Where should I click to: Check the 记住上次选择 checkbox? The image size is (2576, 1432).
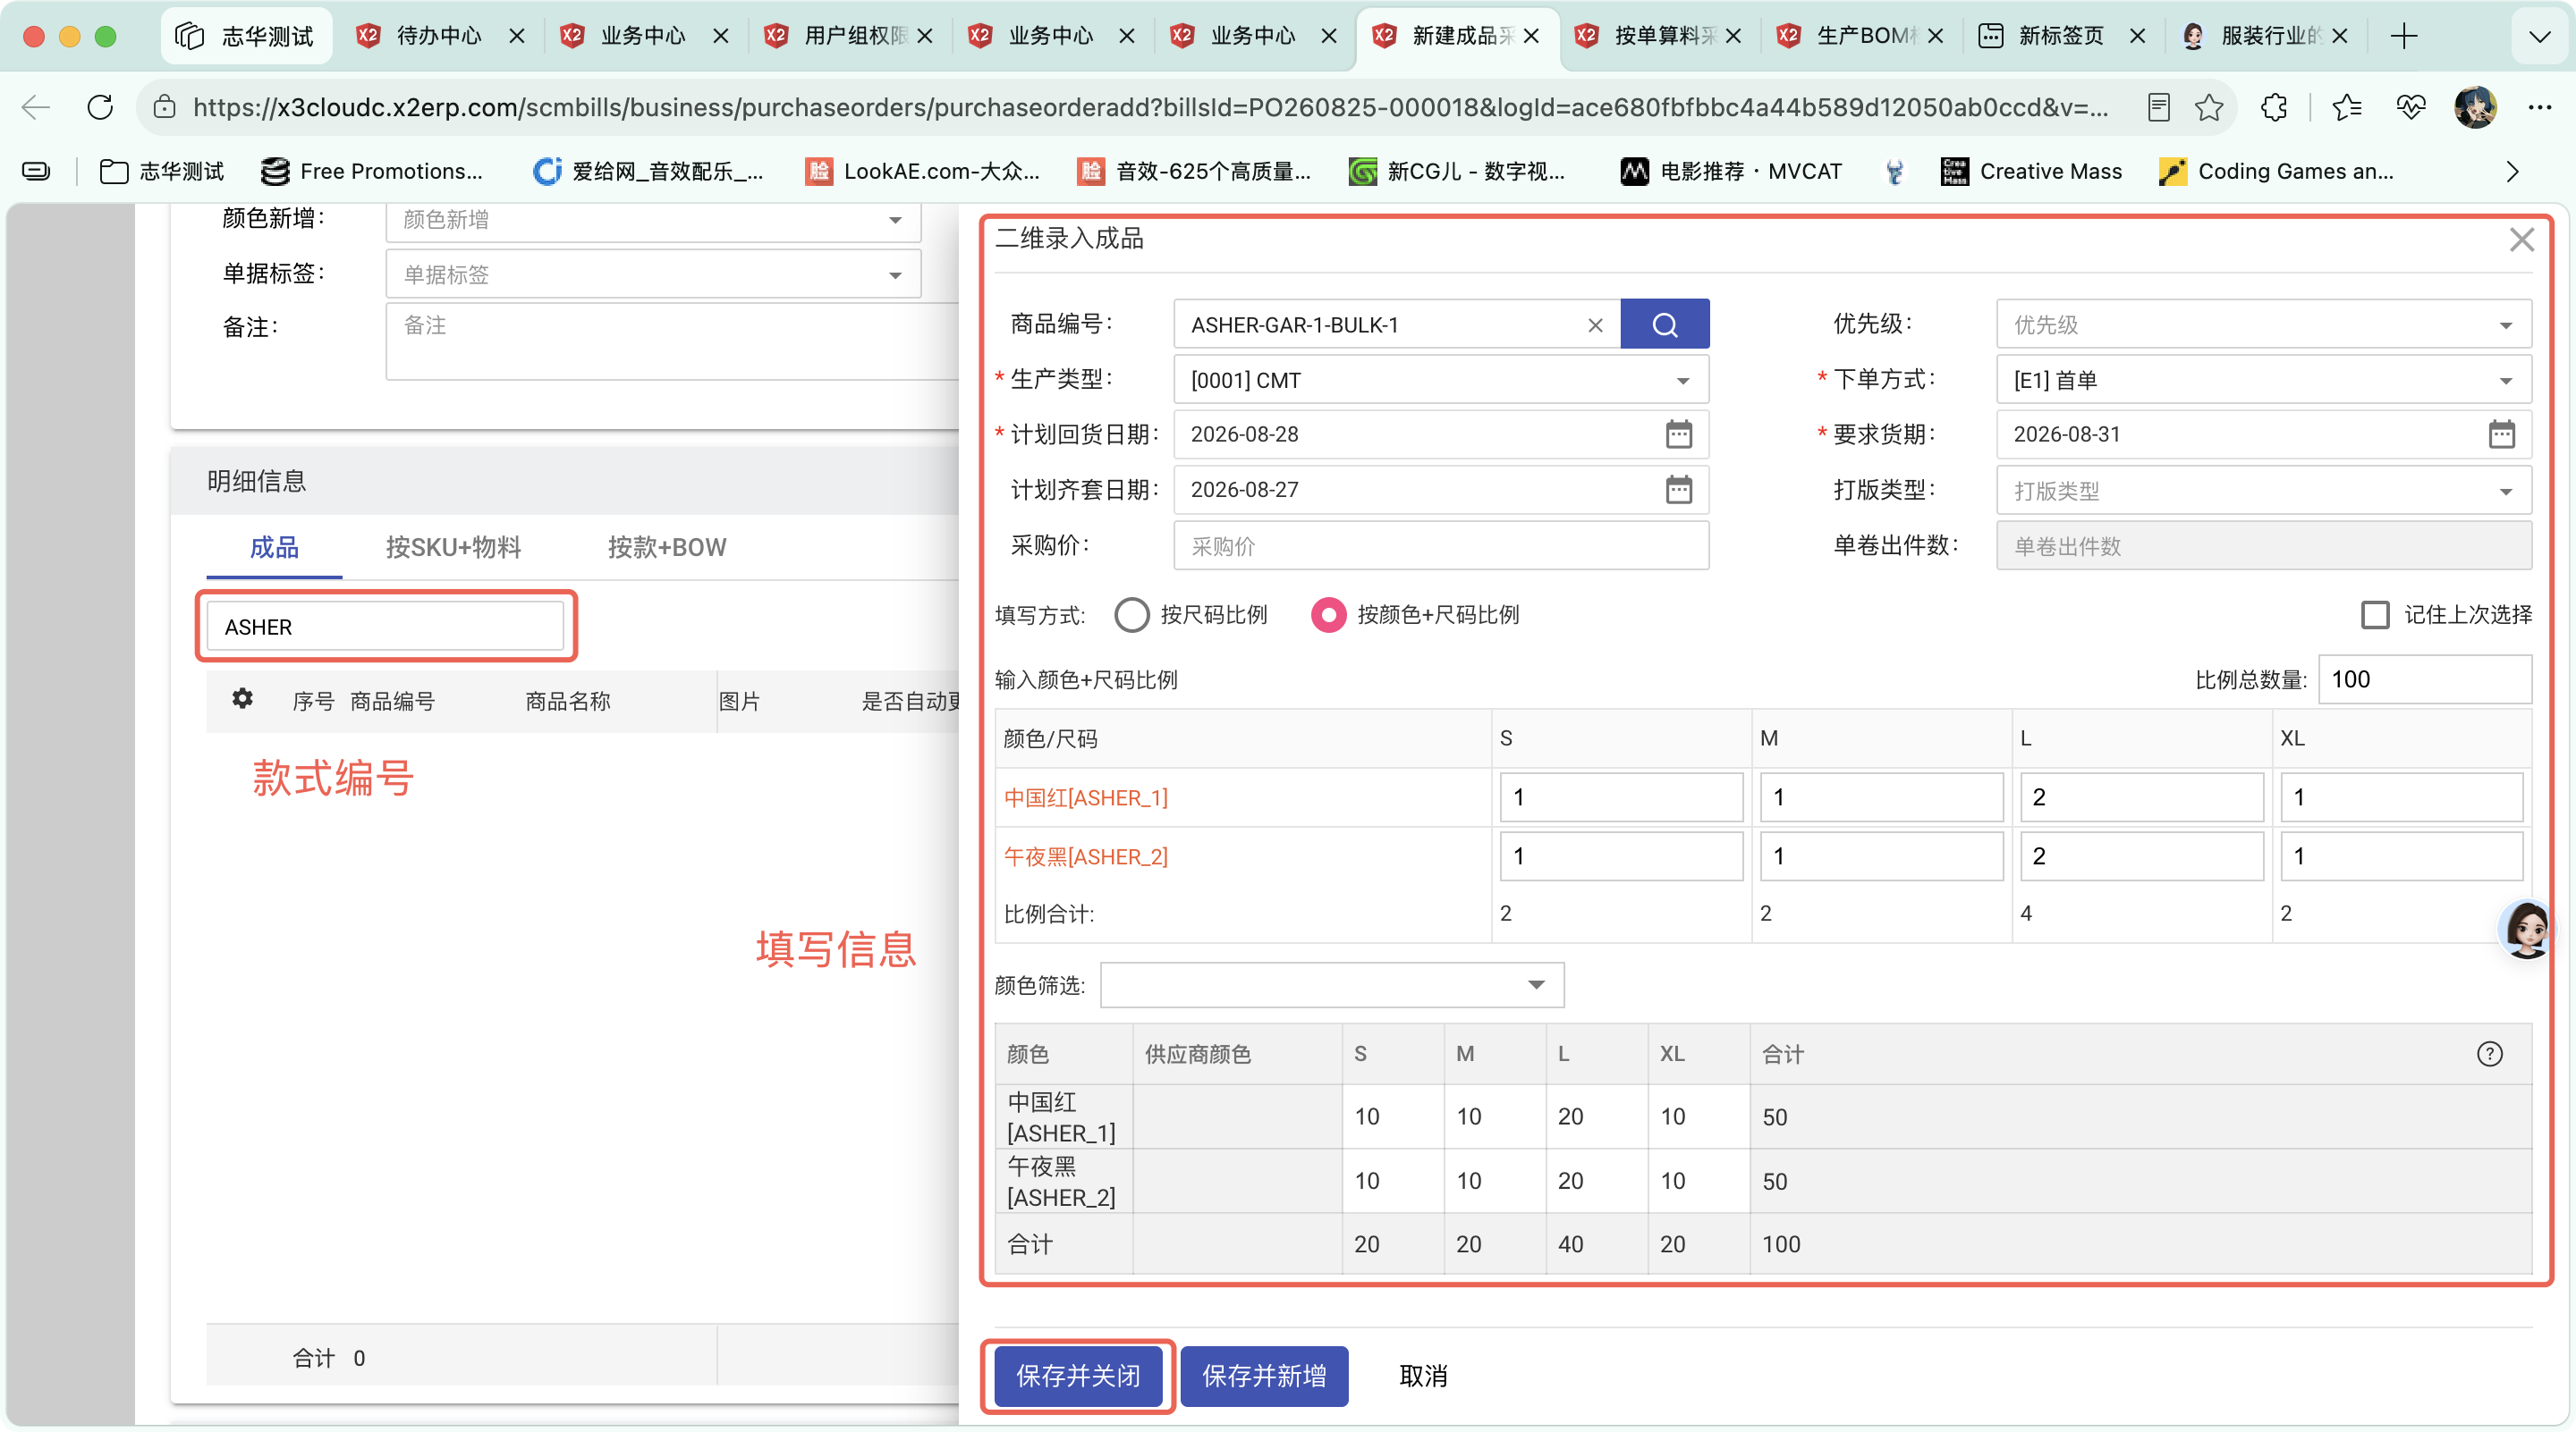click(2374, 615)
